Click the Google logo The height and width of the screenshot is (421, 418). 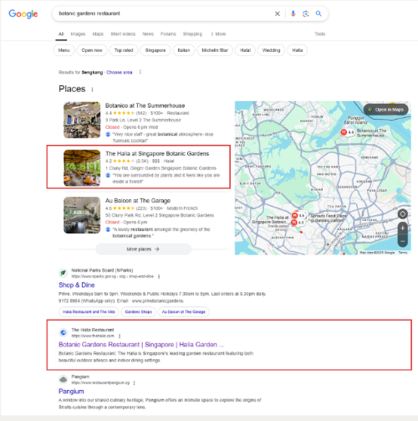[23, 13]
